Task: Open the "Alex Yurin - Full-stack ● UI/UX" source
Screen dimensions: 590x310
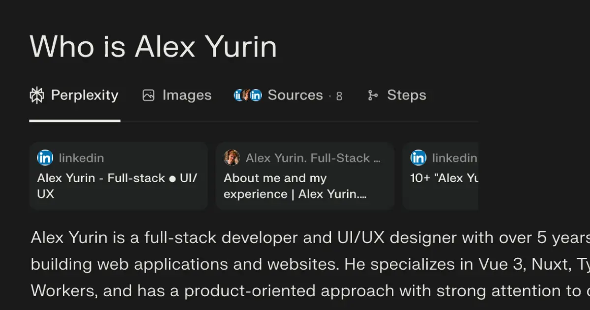Action: pos(117,186)
